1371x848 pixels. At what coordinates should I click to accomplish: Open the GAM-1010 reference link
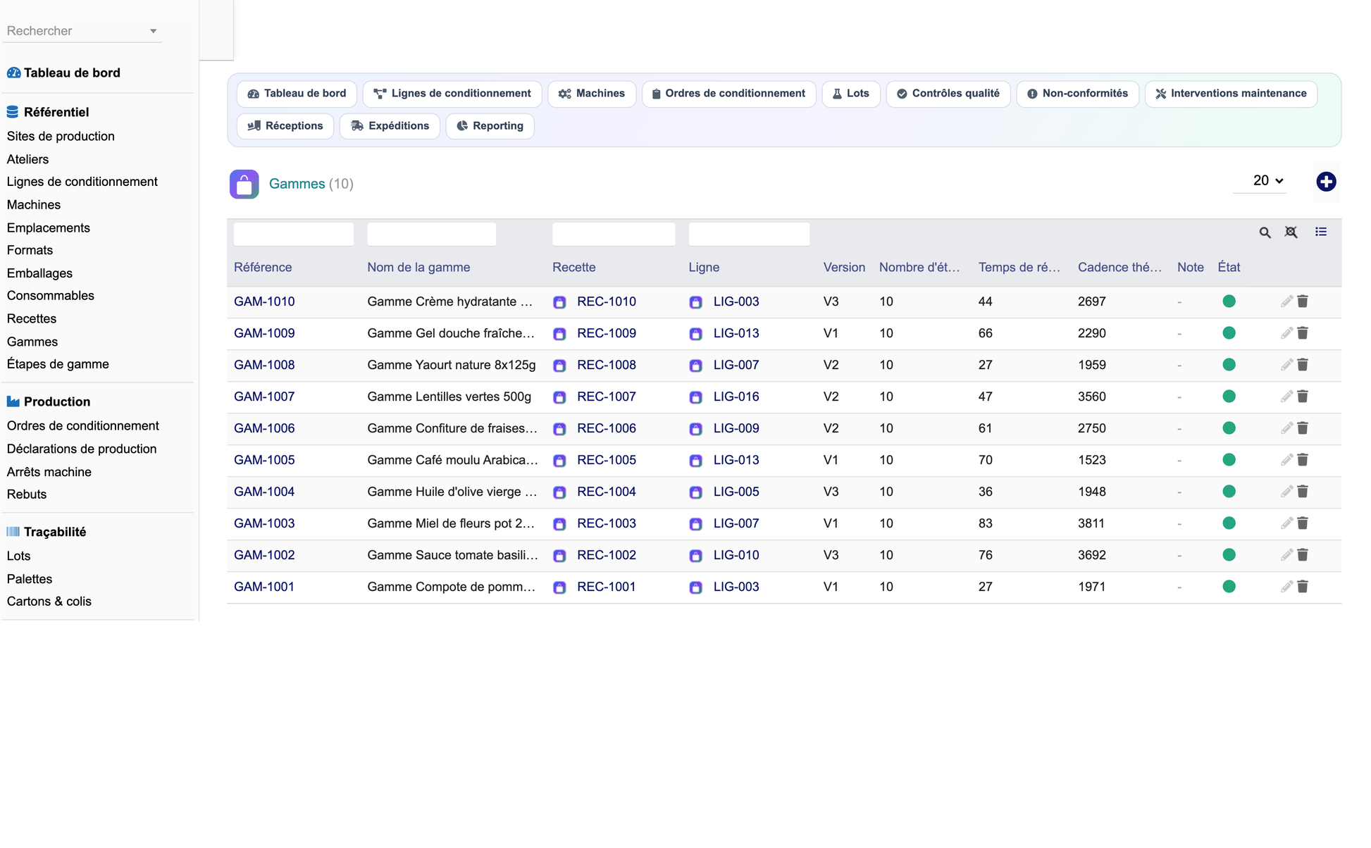pyautogui.click(x=264, y=301)
